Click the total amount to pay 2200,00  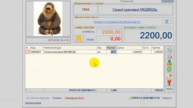[x=148, y=35]
